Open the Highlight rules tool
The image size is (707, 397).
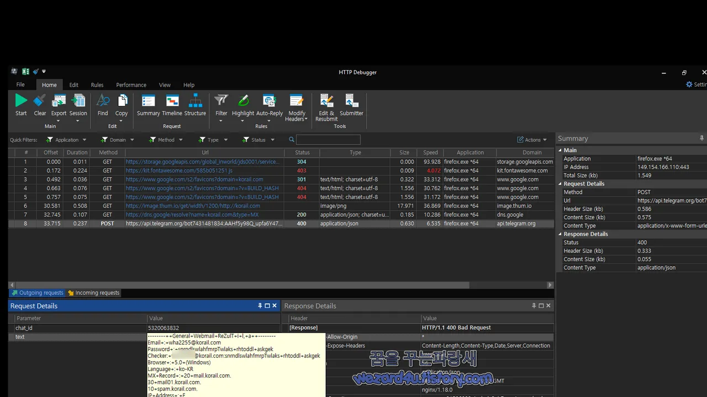242,108
